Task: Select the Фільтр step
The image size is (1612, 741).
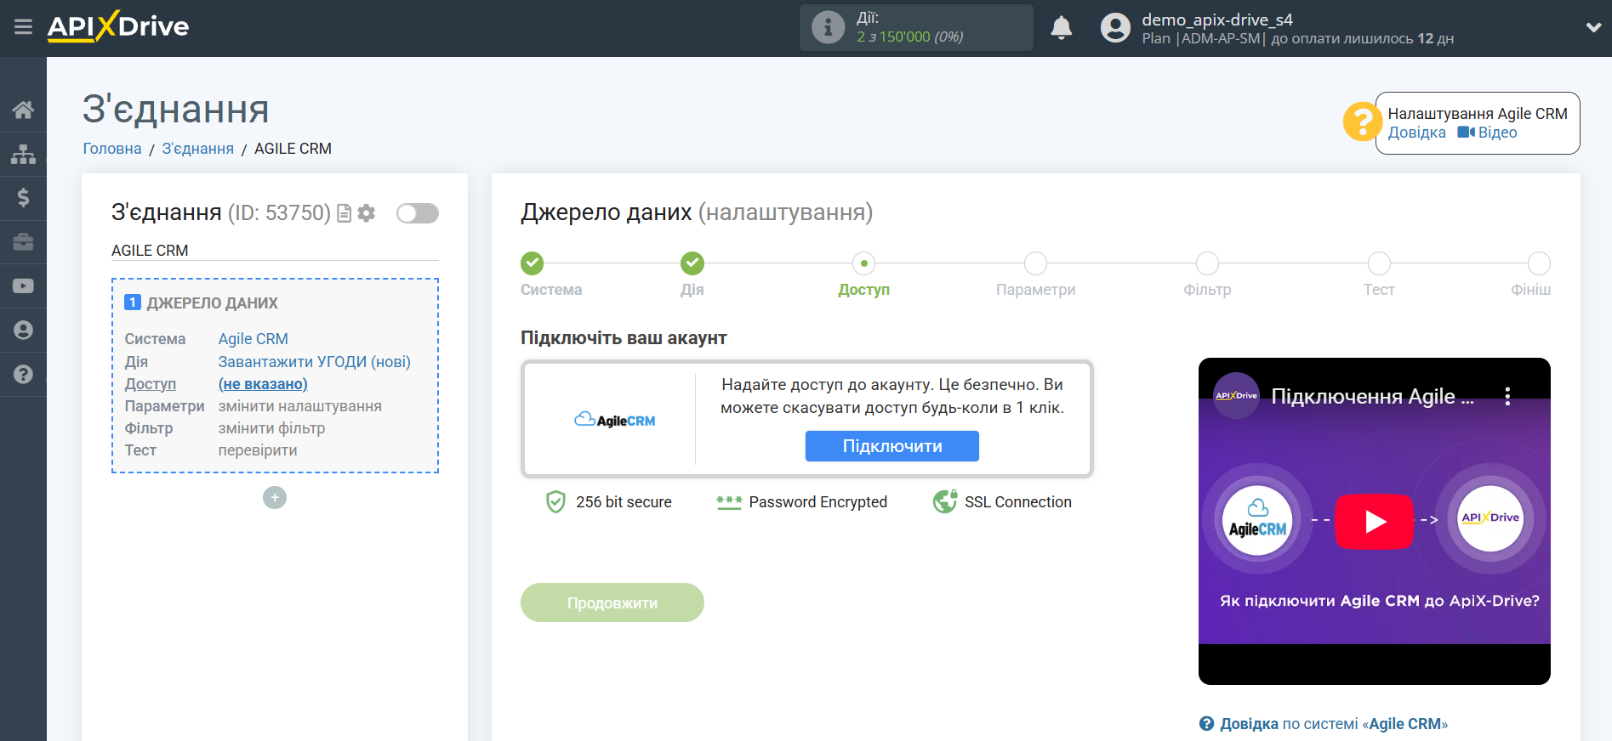Action: [x=1207, y=263]
